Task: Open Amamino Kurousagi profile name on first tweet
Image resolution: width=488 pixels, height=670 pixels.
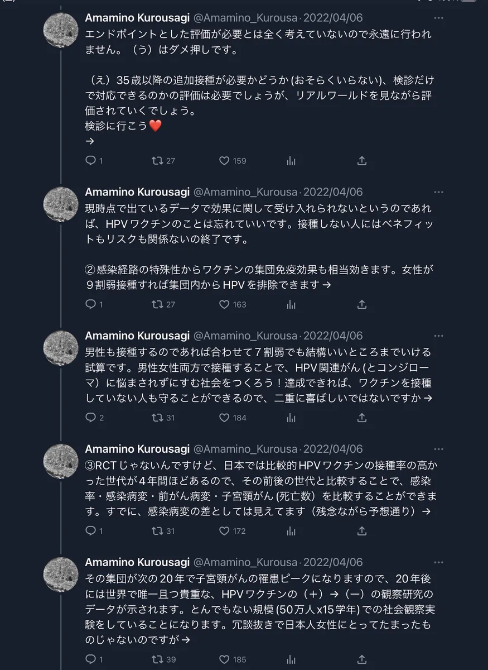Action: click(x=137, y=18)
